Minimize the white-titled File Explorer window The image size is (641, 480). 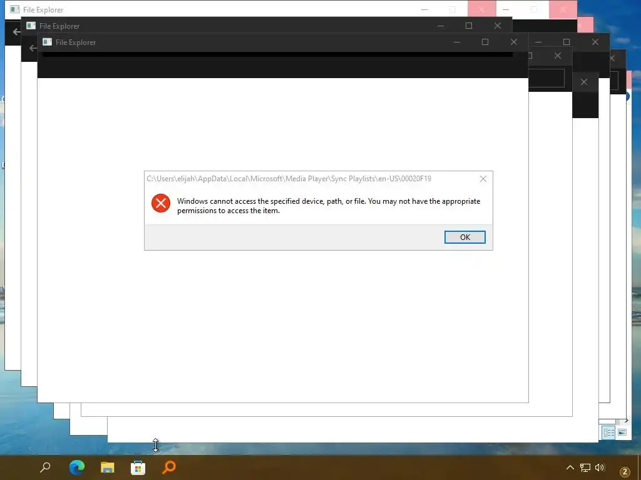424,9
